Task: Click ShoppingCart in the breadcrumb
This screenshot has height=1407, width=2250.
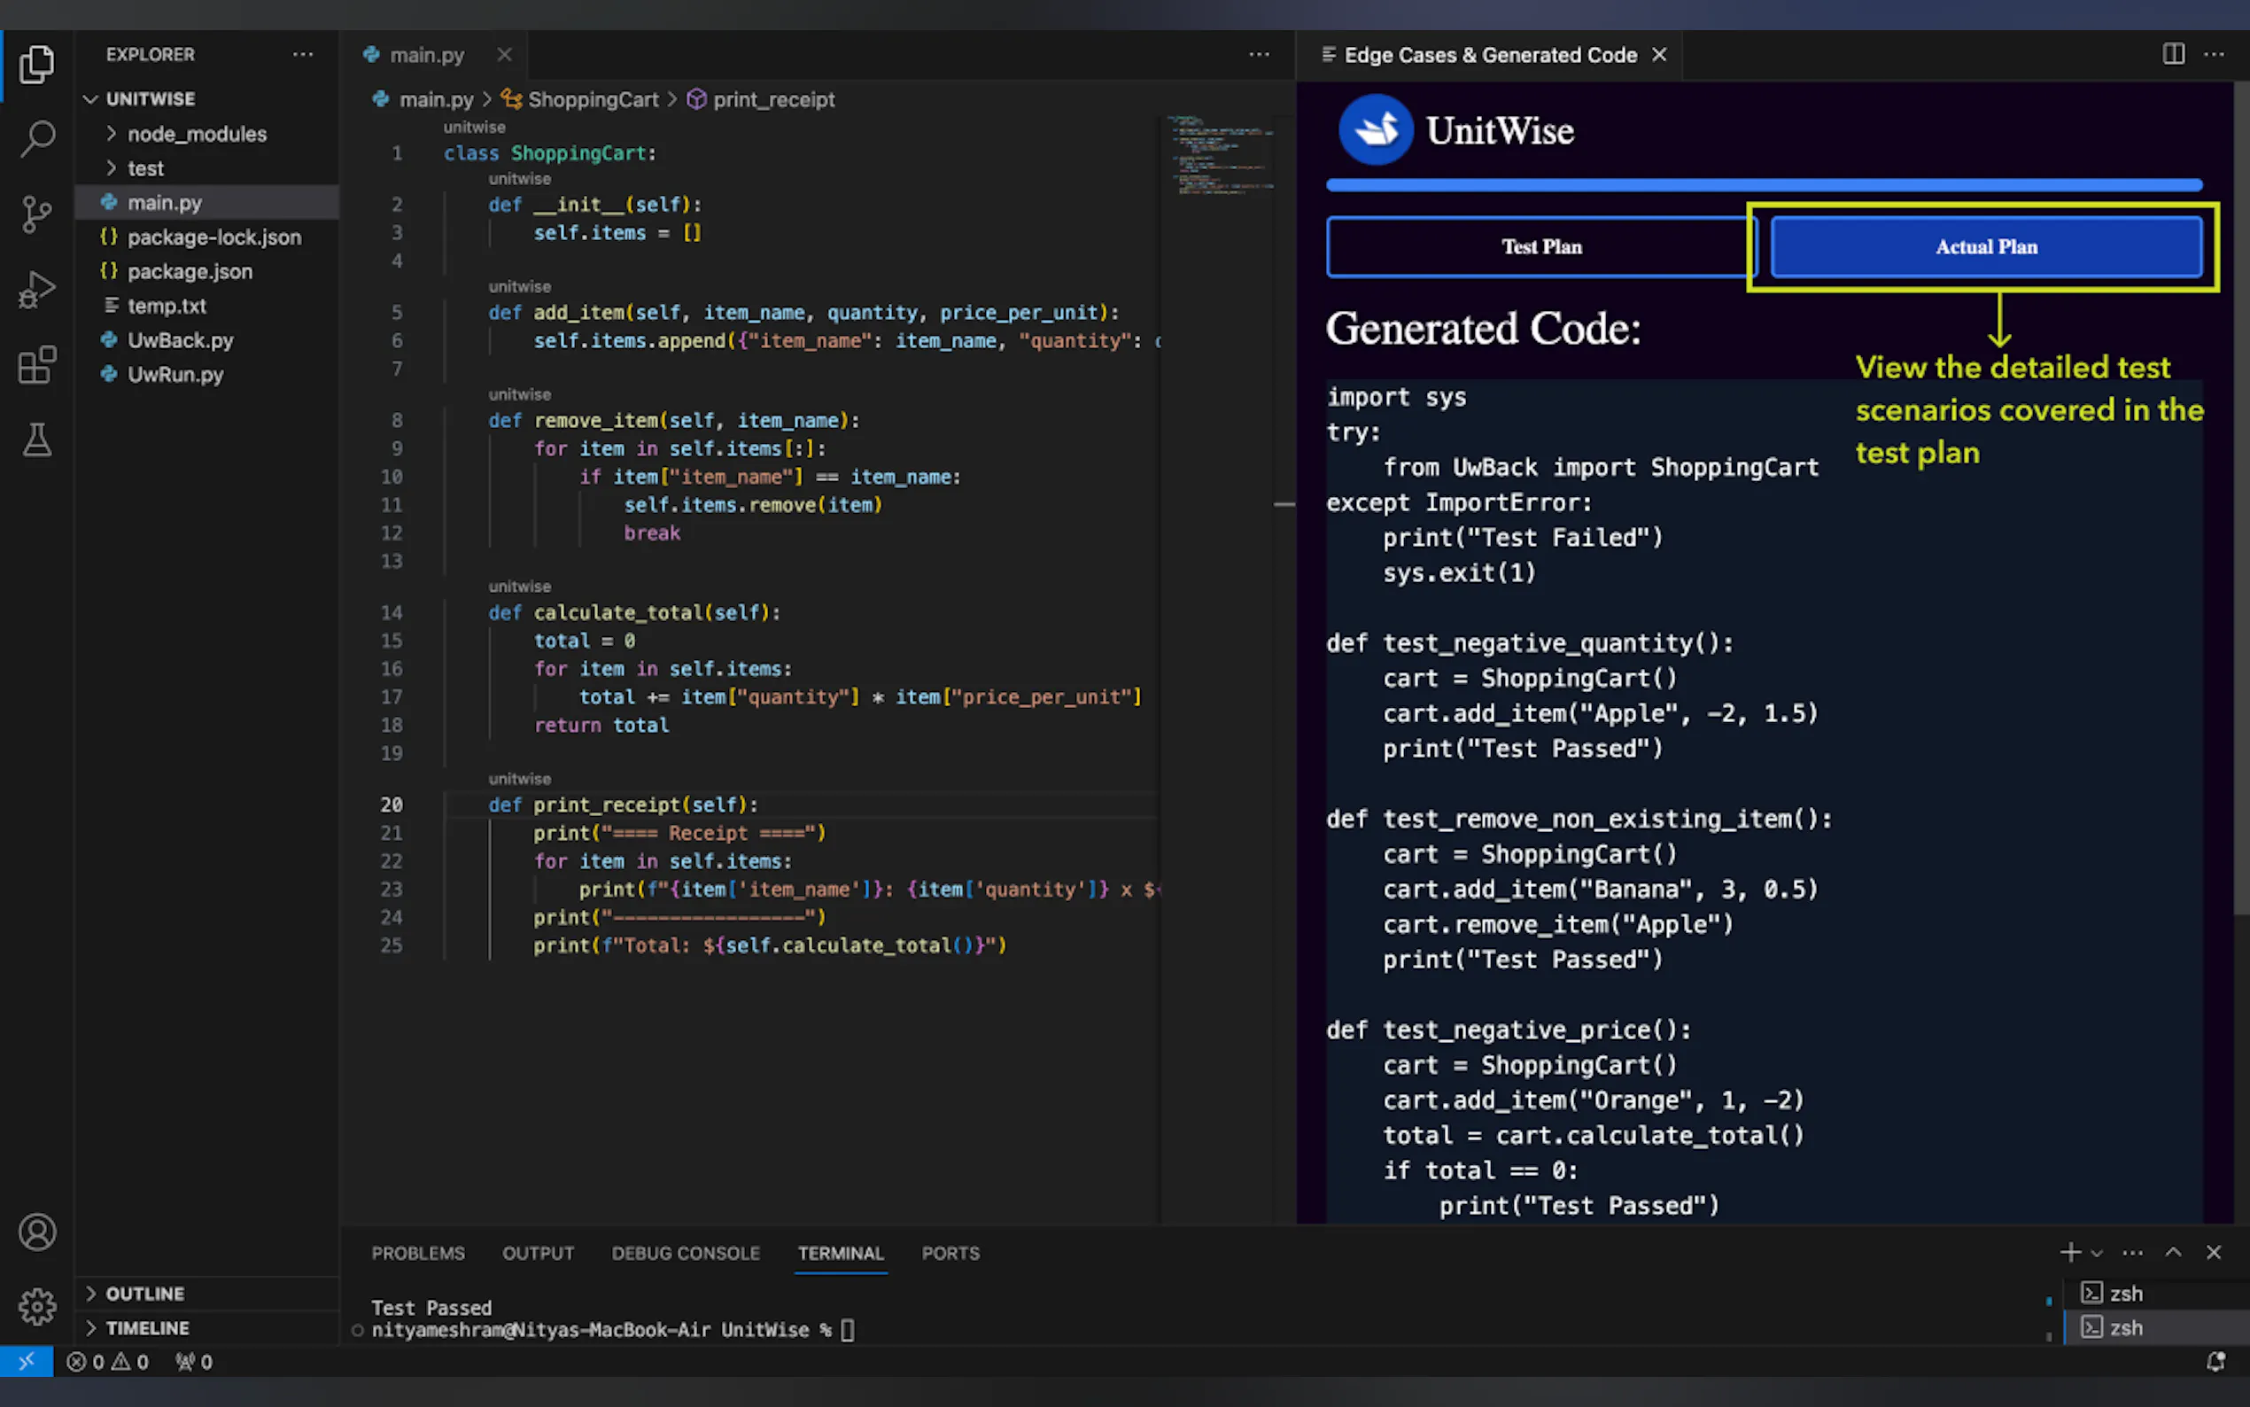Action: coord(593,99)
